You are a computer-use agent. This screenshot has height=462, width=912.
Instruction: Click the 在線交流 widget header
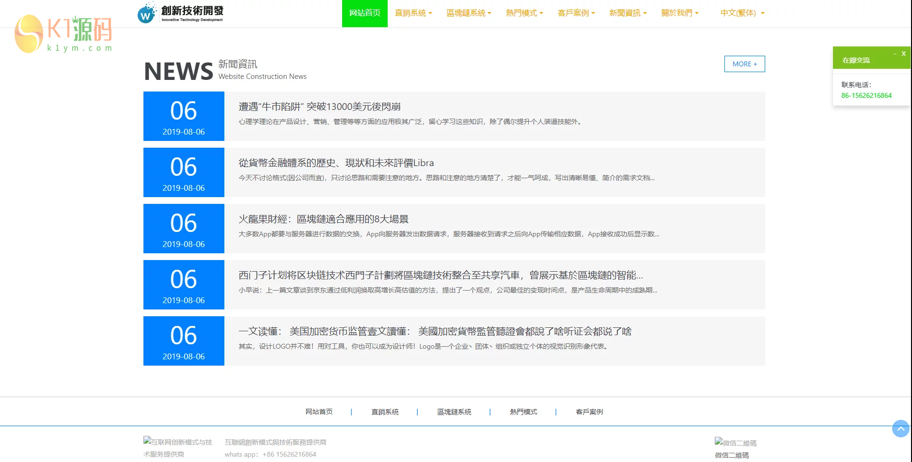click(x=871, y=58)
